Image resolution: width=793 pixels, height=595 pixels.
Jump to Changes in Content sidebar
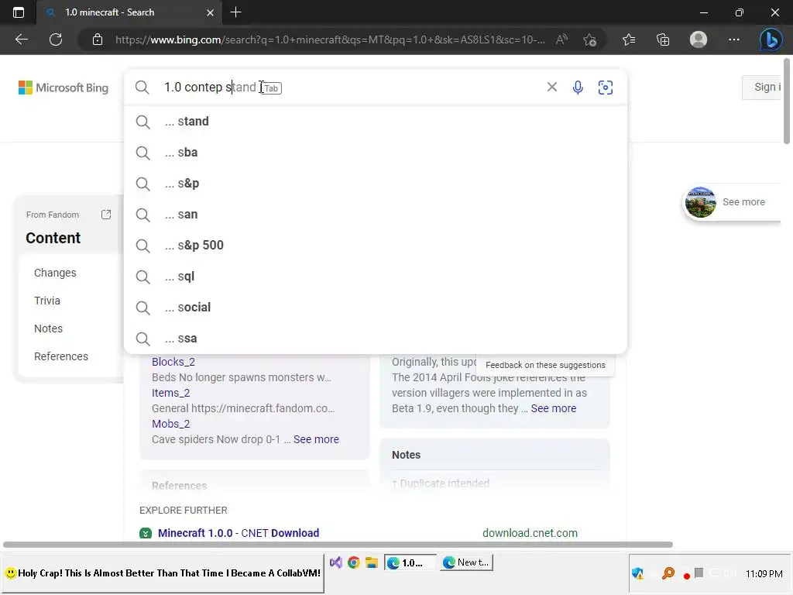(x=55, y=273)
